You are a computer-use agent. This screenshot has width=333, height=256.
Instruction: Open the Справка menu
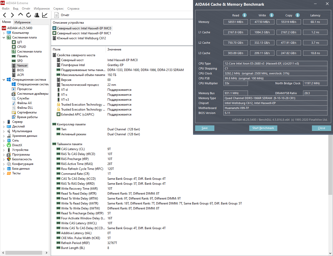pyautogui.click(x=73, y=9)
